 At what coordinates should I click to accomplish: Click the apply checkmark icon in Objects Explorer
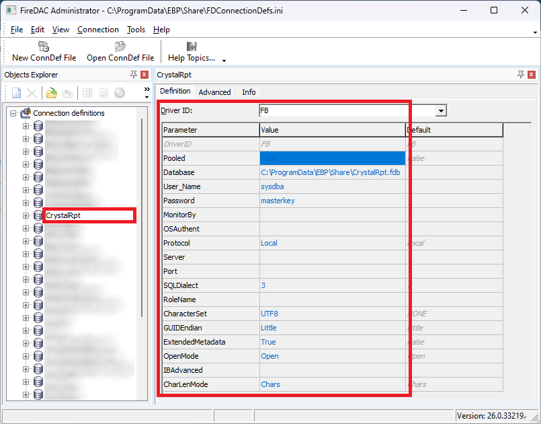(x=103, y=93)
